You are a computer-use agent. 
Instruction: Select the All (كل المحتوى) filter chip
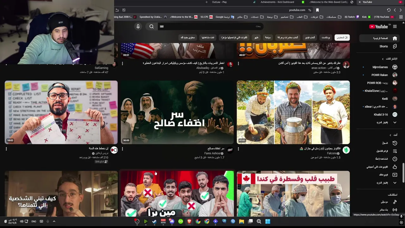pos(342,38)
